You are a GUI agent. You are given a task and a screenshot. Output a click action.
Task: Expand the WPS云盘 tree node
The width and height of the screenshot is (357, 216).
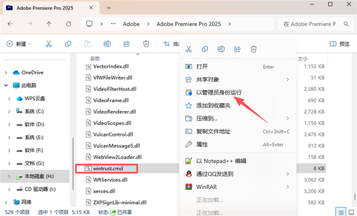click(x=9, y=98)
